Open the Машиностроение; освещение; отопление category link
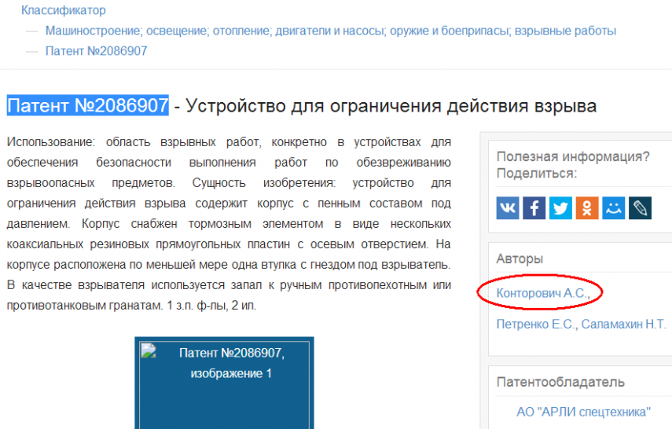The image size is (672, 429). pyautogui.click(x=331, y=31)
